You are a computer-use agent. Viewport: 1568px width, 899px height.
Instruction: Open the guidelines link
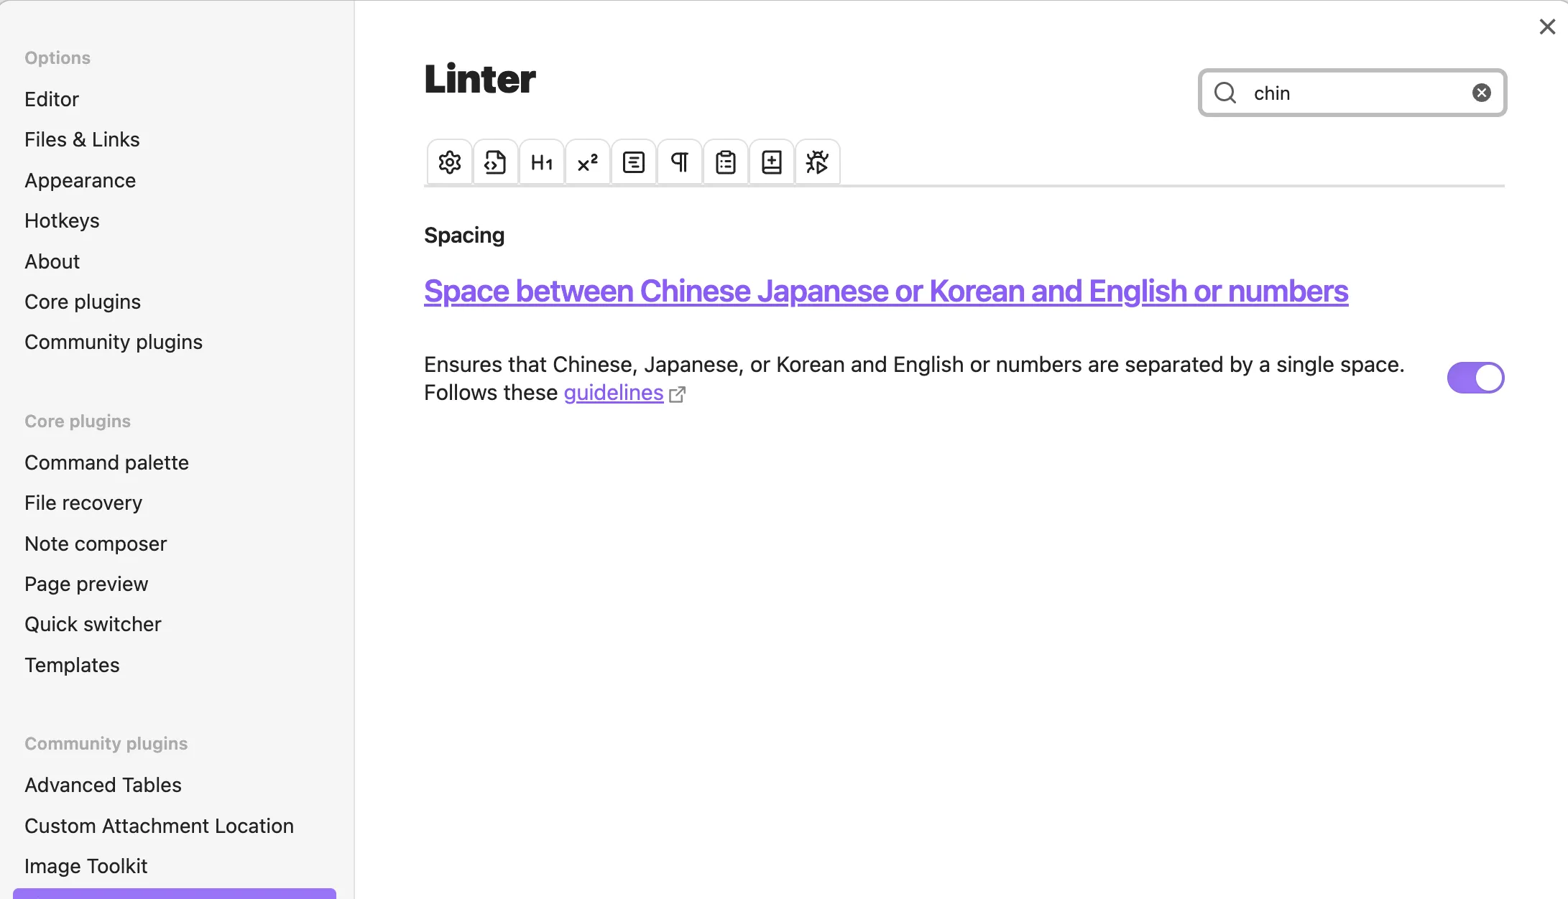coord(613,393)
